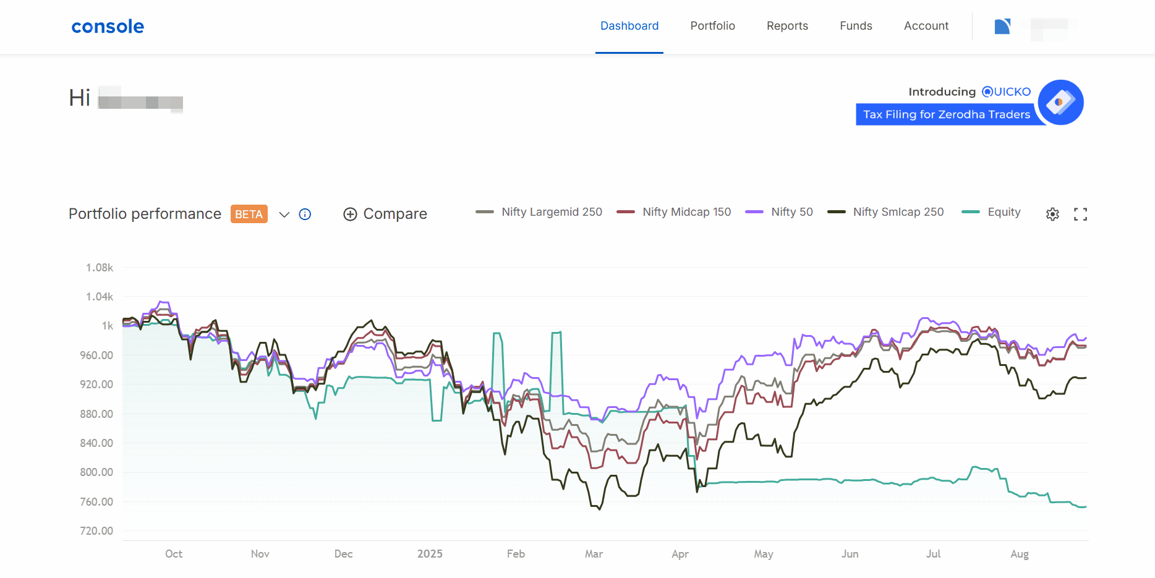The image size is (1155, 578).
Task: Hide the Equity series in legend
Action: (991, 212)
